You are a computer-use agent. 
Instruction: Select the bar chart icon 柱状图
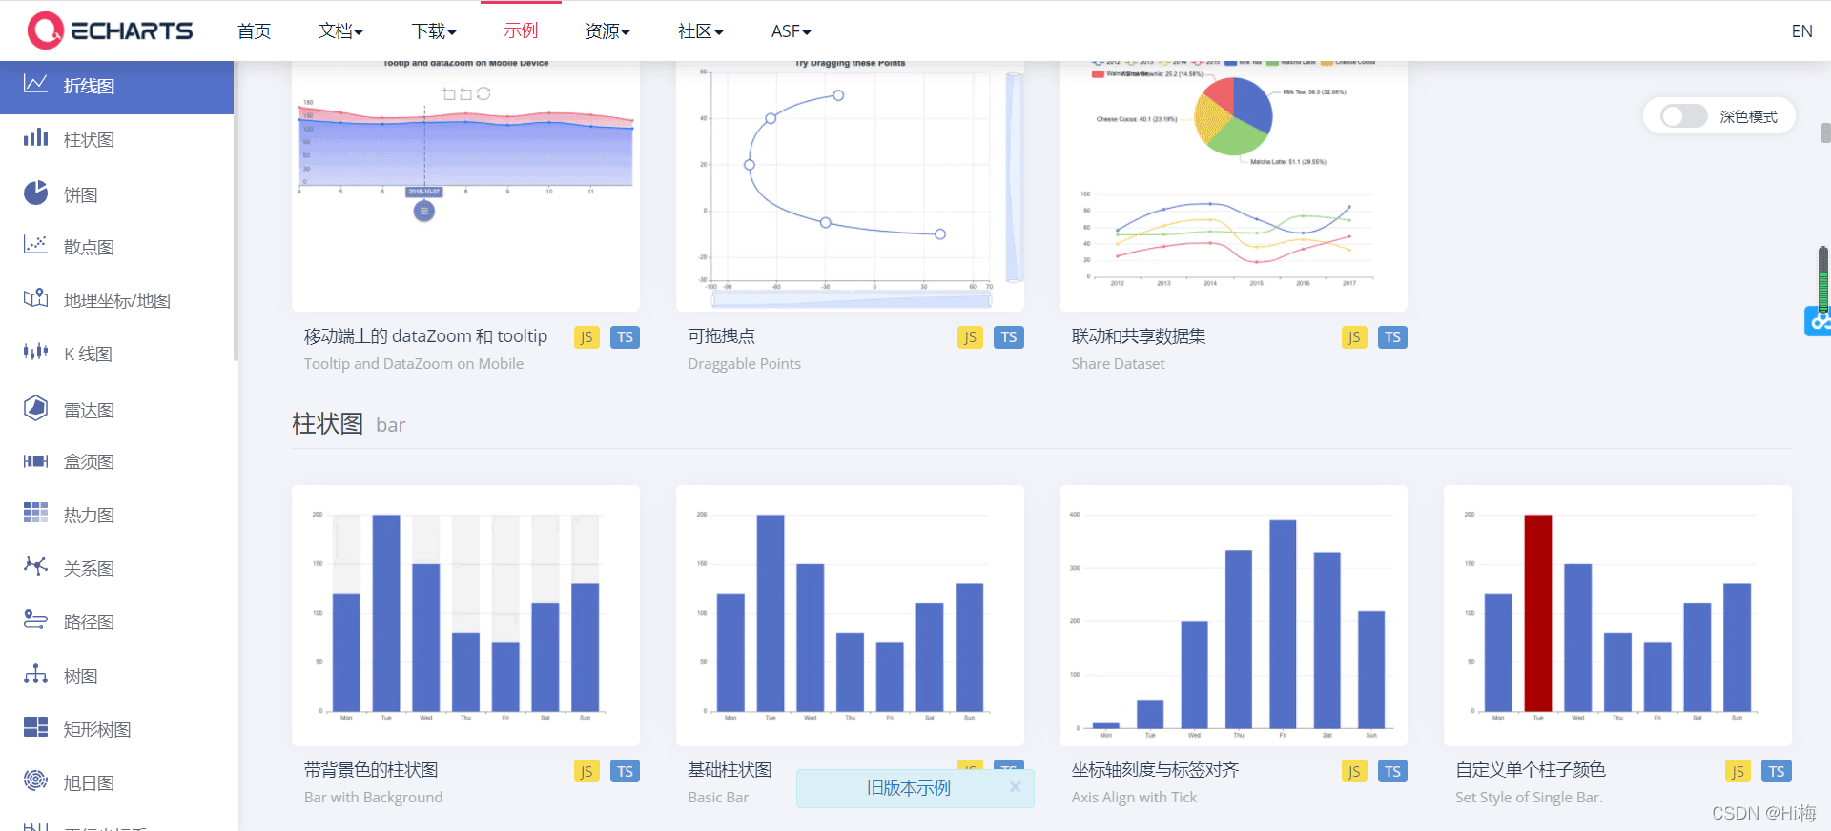pos(36,139)
